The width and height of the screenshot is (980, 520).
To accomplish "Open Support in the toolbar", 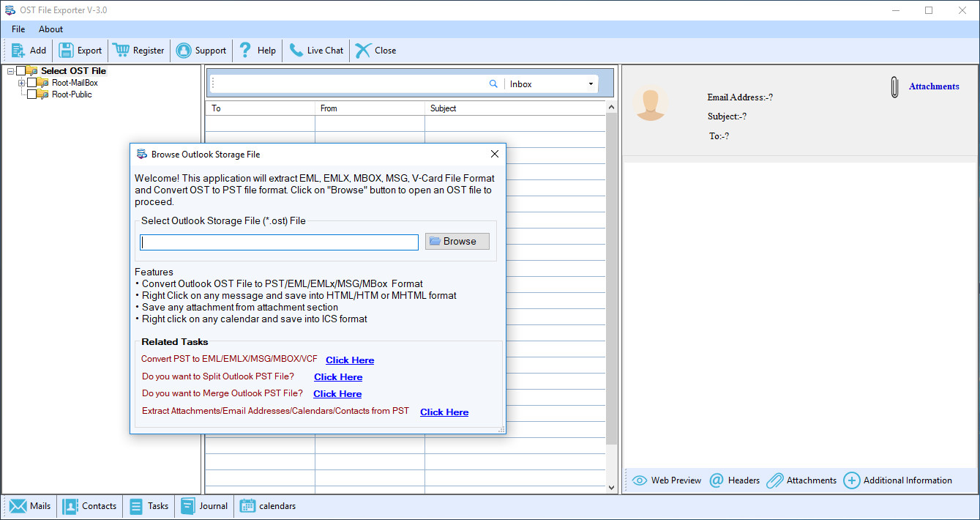I will click(201, 51).
